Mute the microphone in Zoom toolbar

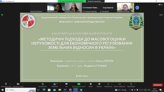[x=6, y=85]
